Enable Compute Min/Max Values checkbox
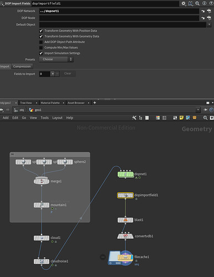This screenshot has width=214, height=277. [41, 48]
